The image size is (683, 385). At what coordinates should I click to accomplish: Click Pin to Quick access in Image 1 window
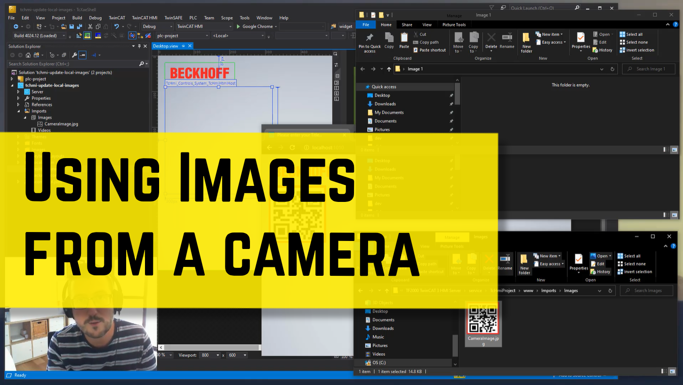click(370, 42)
